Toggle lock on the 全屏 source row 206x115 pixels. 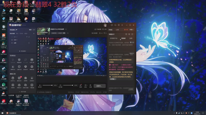(x=29, y=43)
